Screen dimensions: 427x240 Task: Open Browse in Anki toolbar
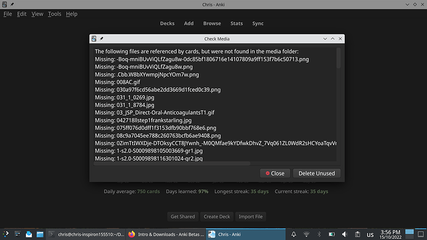coord(212,24)
